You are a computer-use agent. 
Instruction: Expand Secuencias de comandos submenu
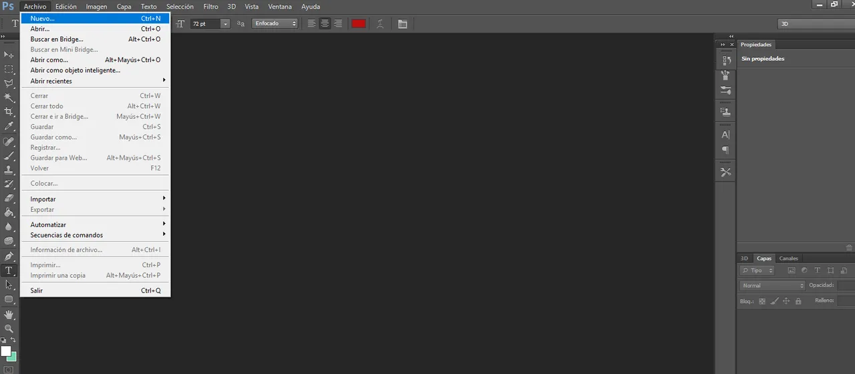pos(95,235)
